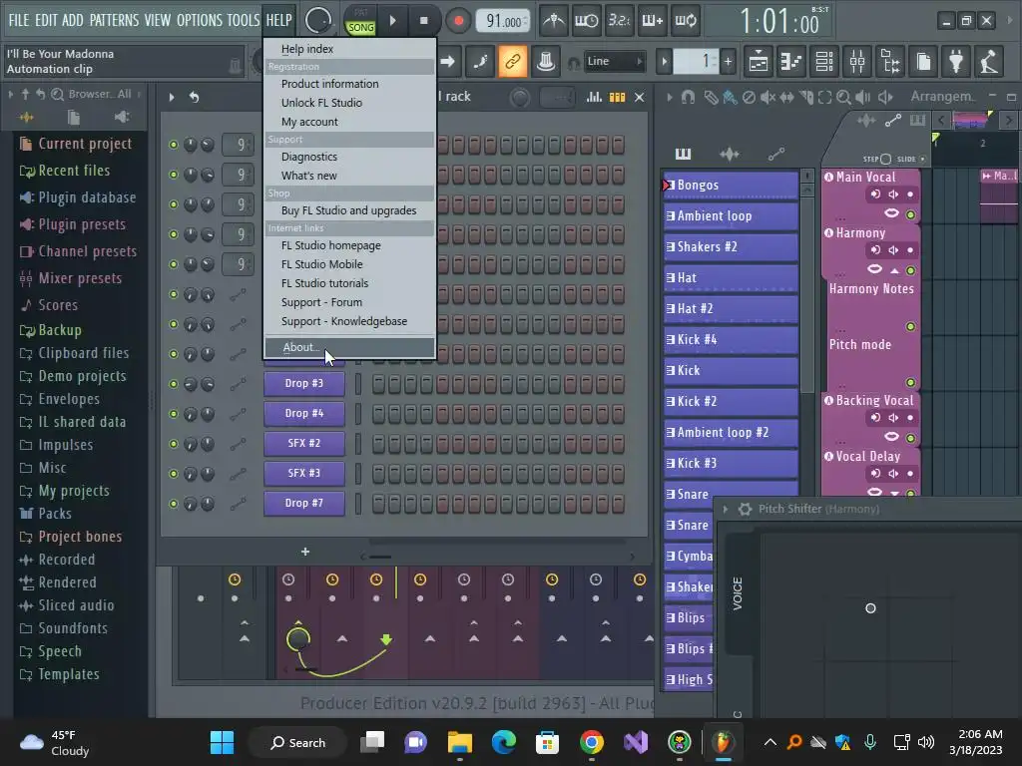Toggle mute LED for Drop #4 channel
The height and width of the screenshot is (766, 1022).
pos(174,414)
